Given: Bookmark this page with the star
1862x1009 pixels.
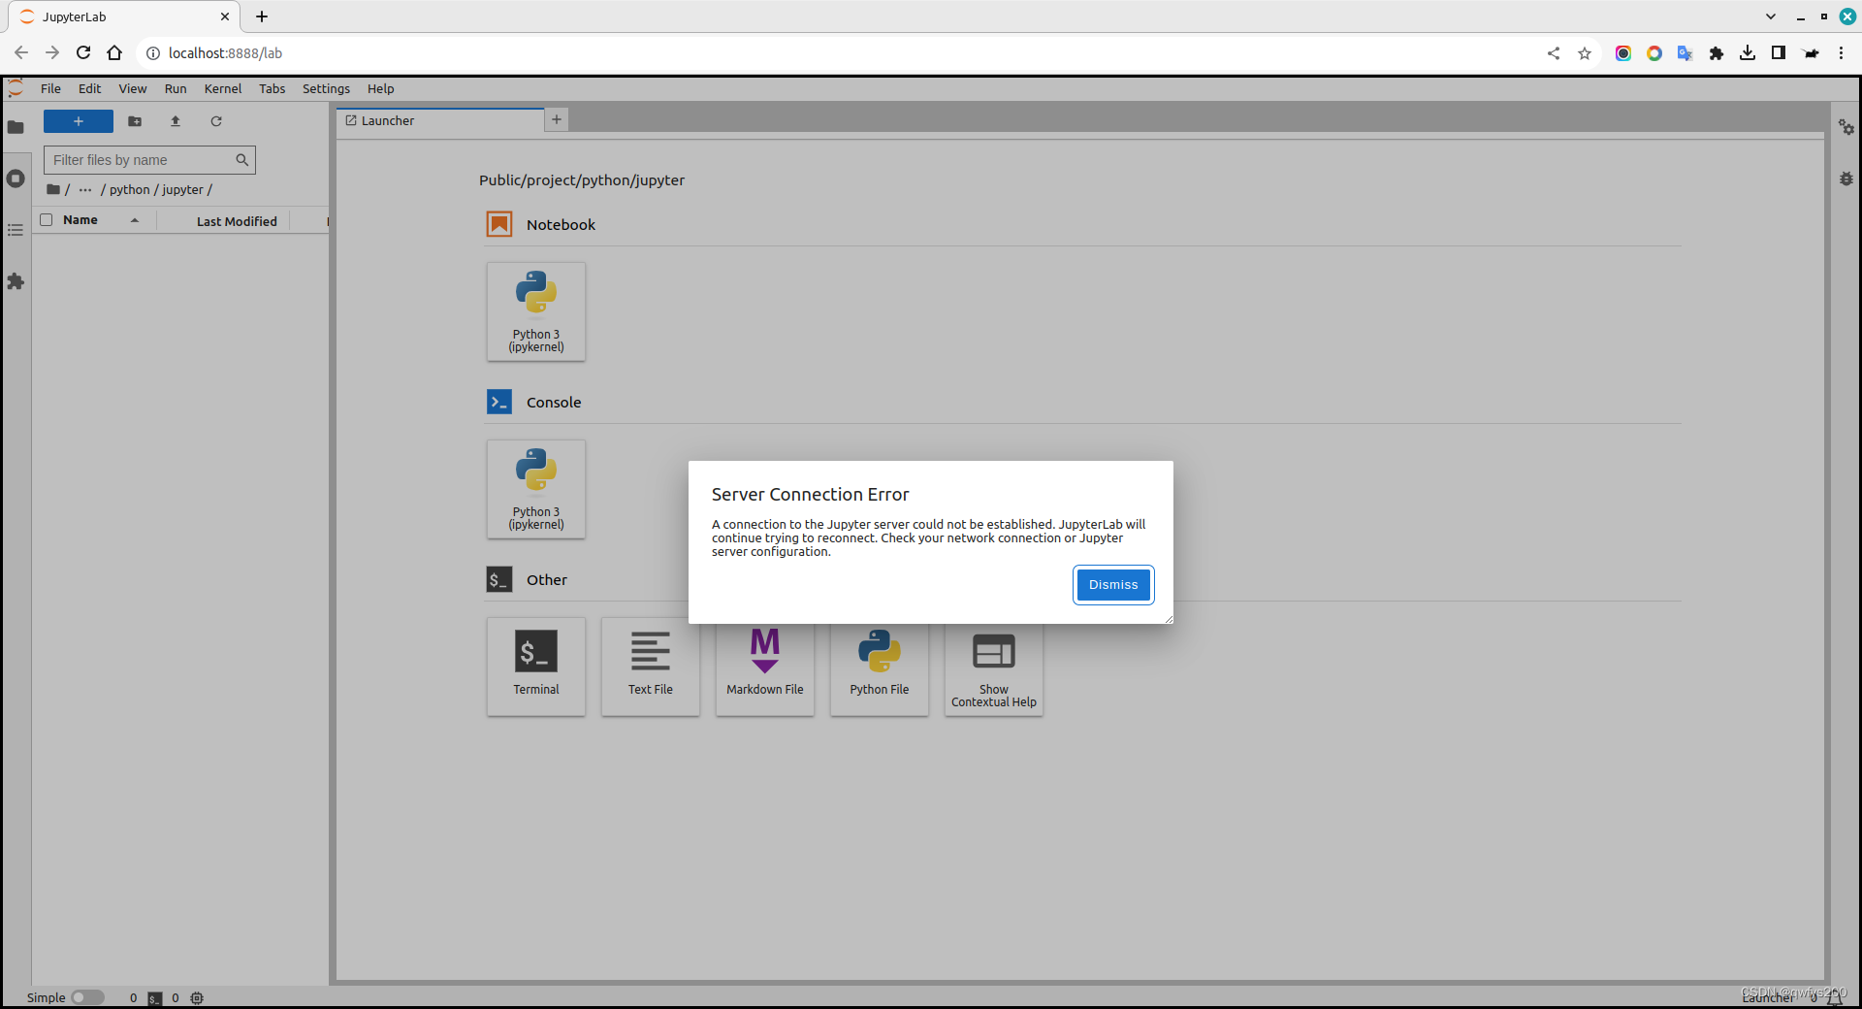Looking at the screenshot, I should (1585, 53).
